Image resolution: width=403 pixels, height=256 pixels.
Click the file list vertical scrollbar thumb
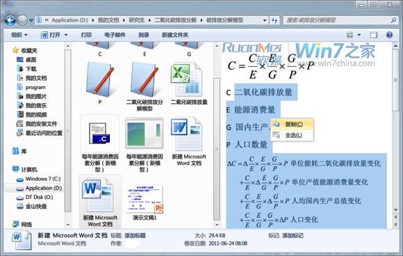pos(217,149)
